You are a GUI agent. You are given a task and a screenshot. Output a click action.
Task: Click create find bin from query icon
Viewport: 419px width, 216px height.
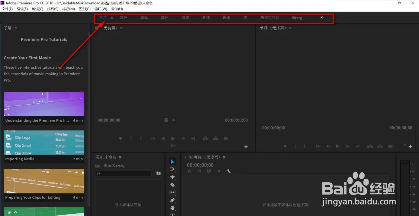[158, 173]
